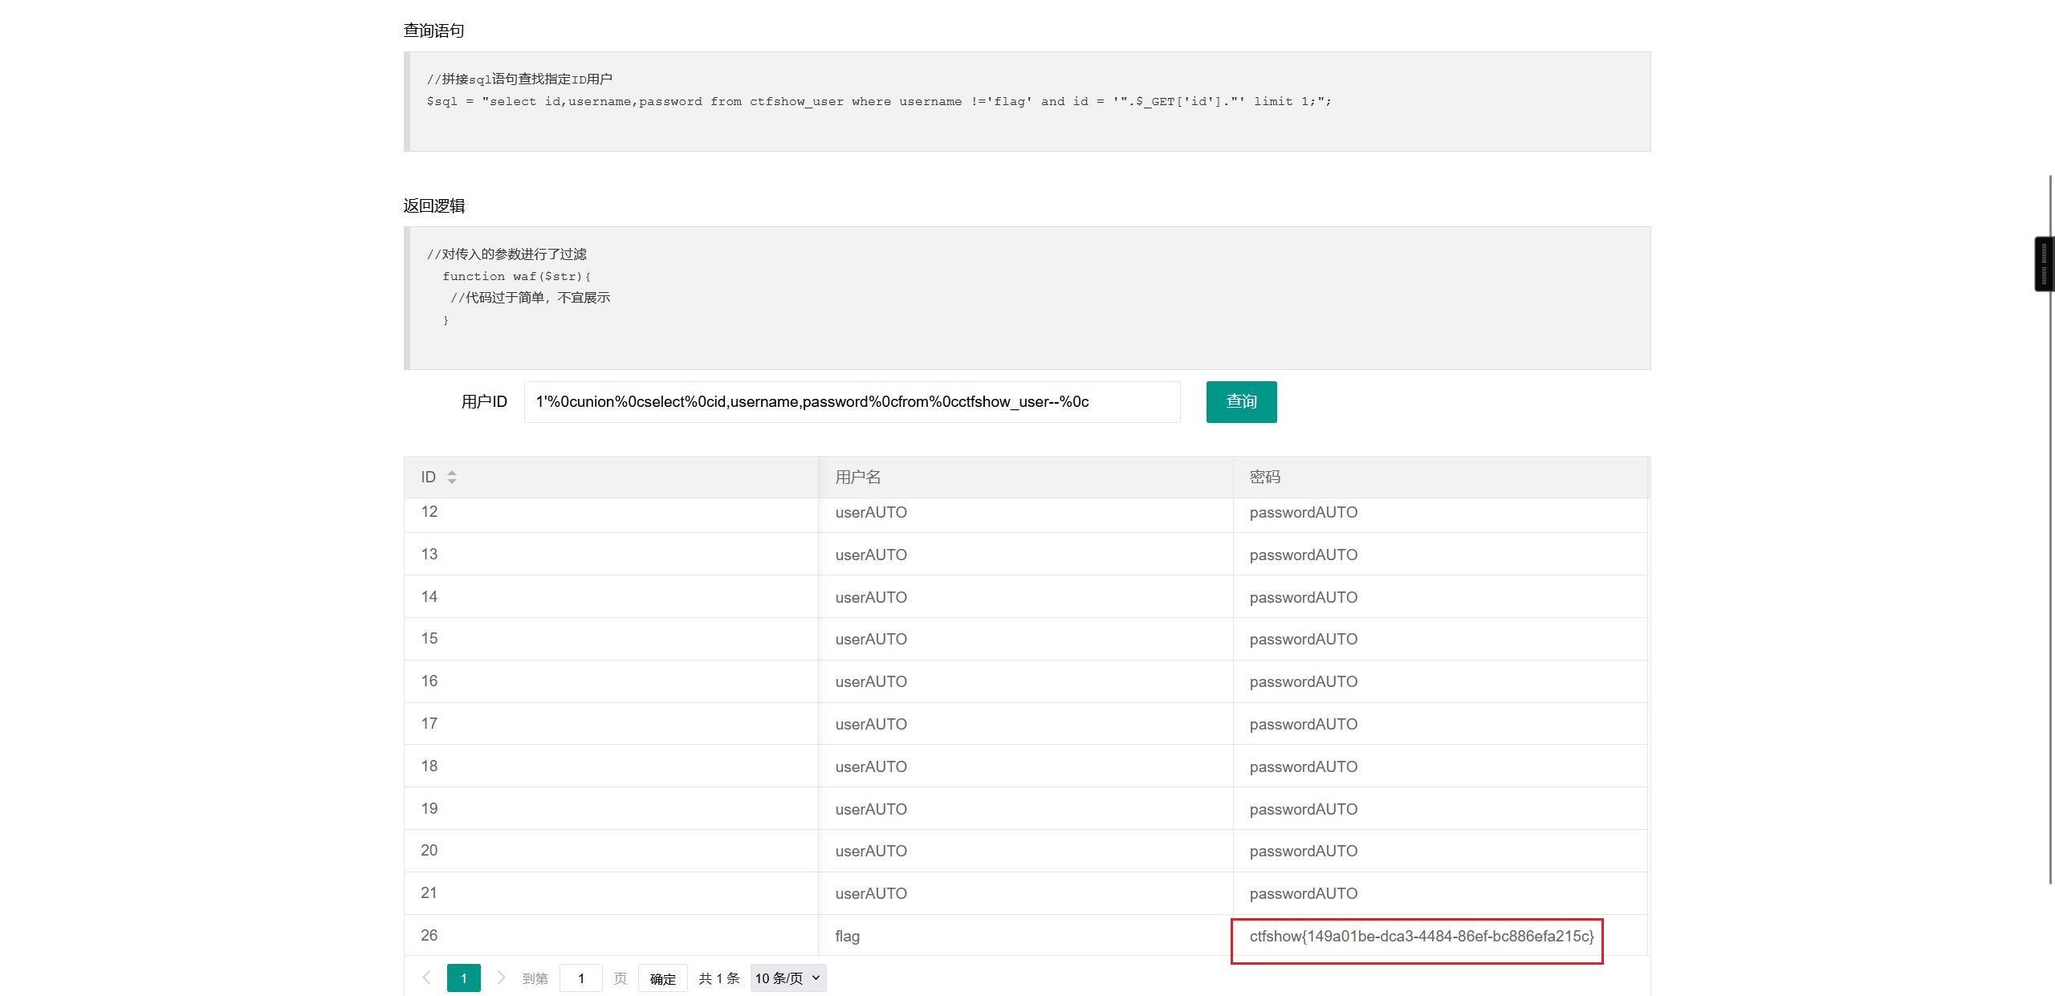Click the black side widget on right edge
The width and height of the screenshot is (2055, 996).
click(2044, 263)
